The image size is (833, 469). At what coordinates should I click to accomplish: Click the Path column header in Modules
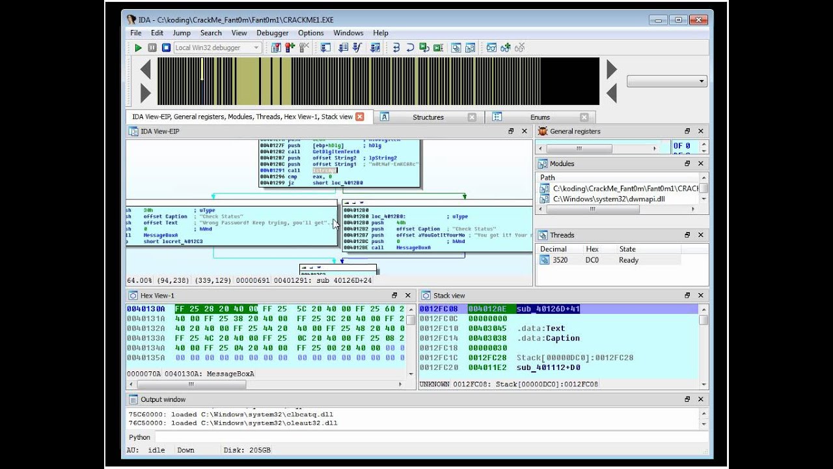[x=618, y=177]
